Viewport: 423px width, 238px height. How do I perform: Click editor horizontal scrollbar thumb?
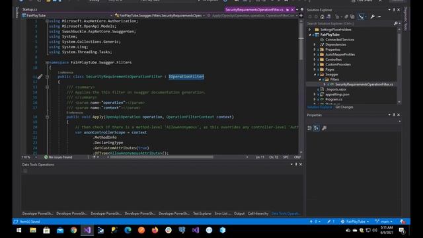(161, 157)
